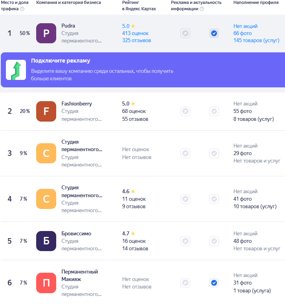Click the red 'П' avatar of Перманентный Макияж
This screenshot has width=285, height=305.
pyautogui.click(x=46, y=283)
